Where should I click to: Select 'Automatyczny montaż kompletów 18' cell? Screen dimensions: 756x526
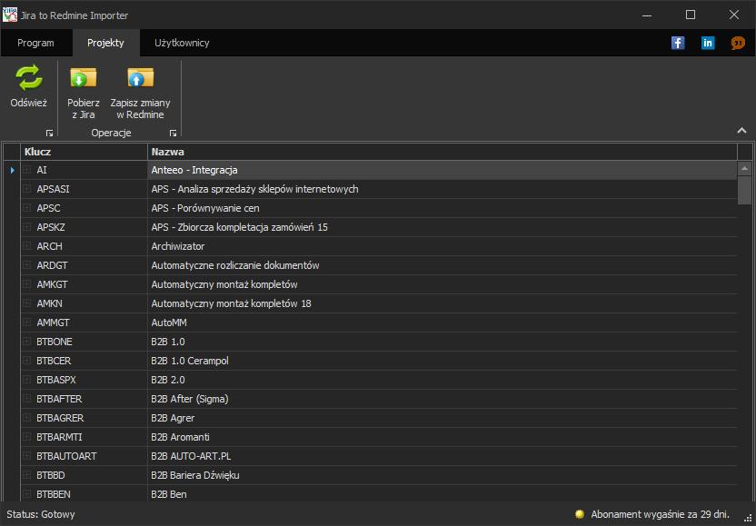click(443, 303)
